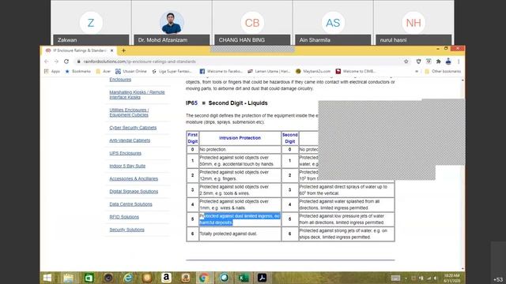Open Adobe Acrobat from the taskbar
Image resolution: width=506 pixels, height=284 pixels.
262,278
